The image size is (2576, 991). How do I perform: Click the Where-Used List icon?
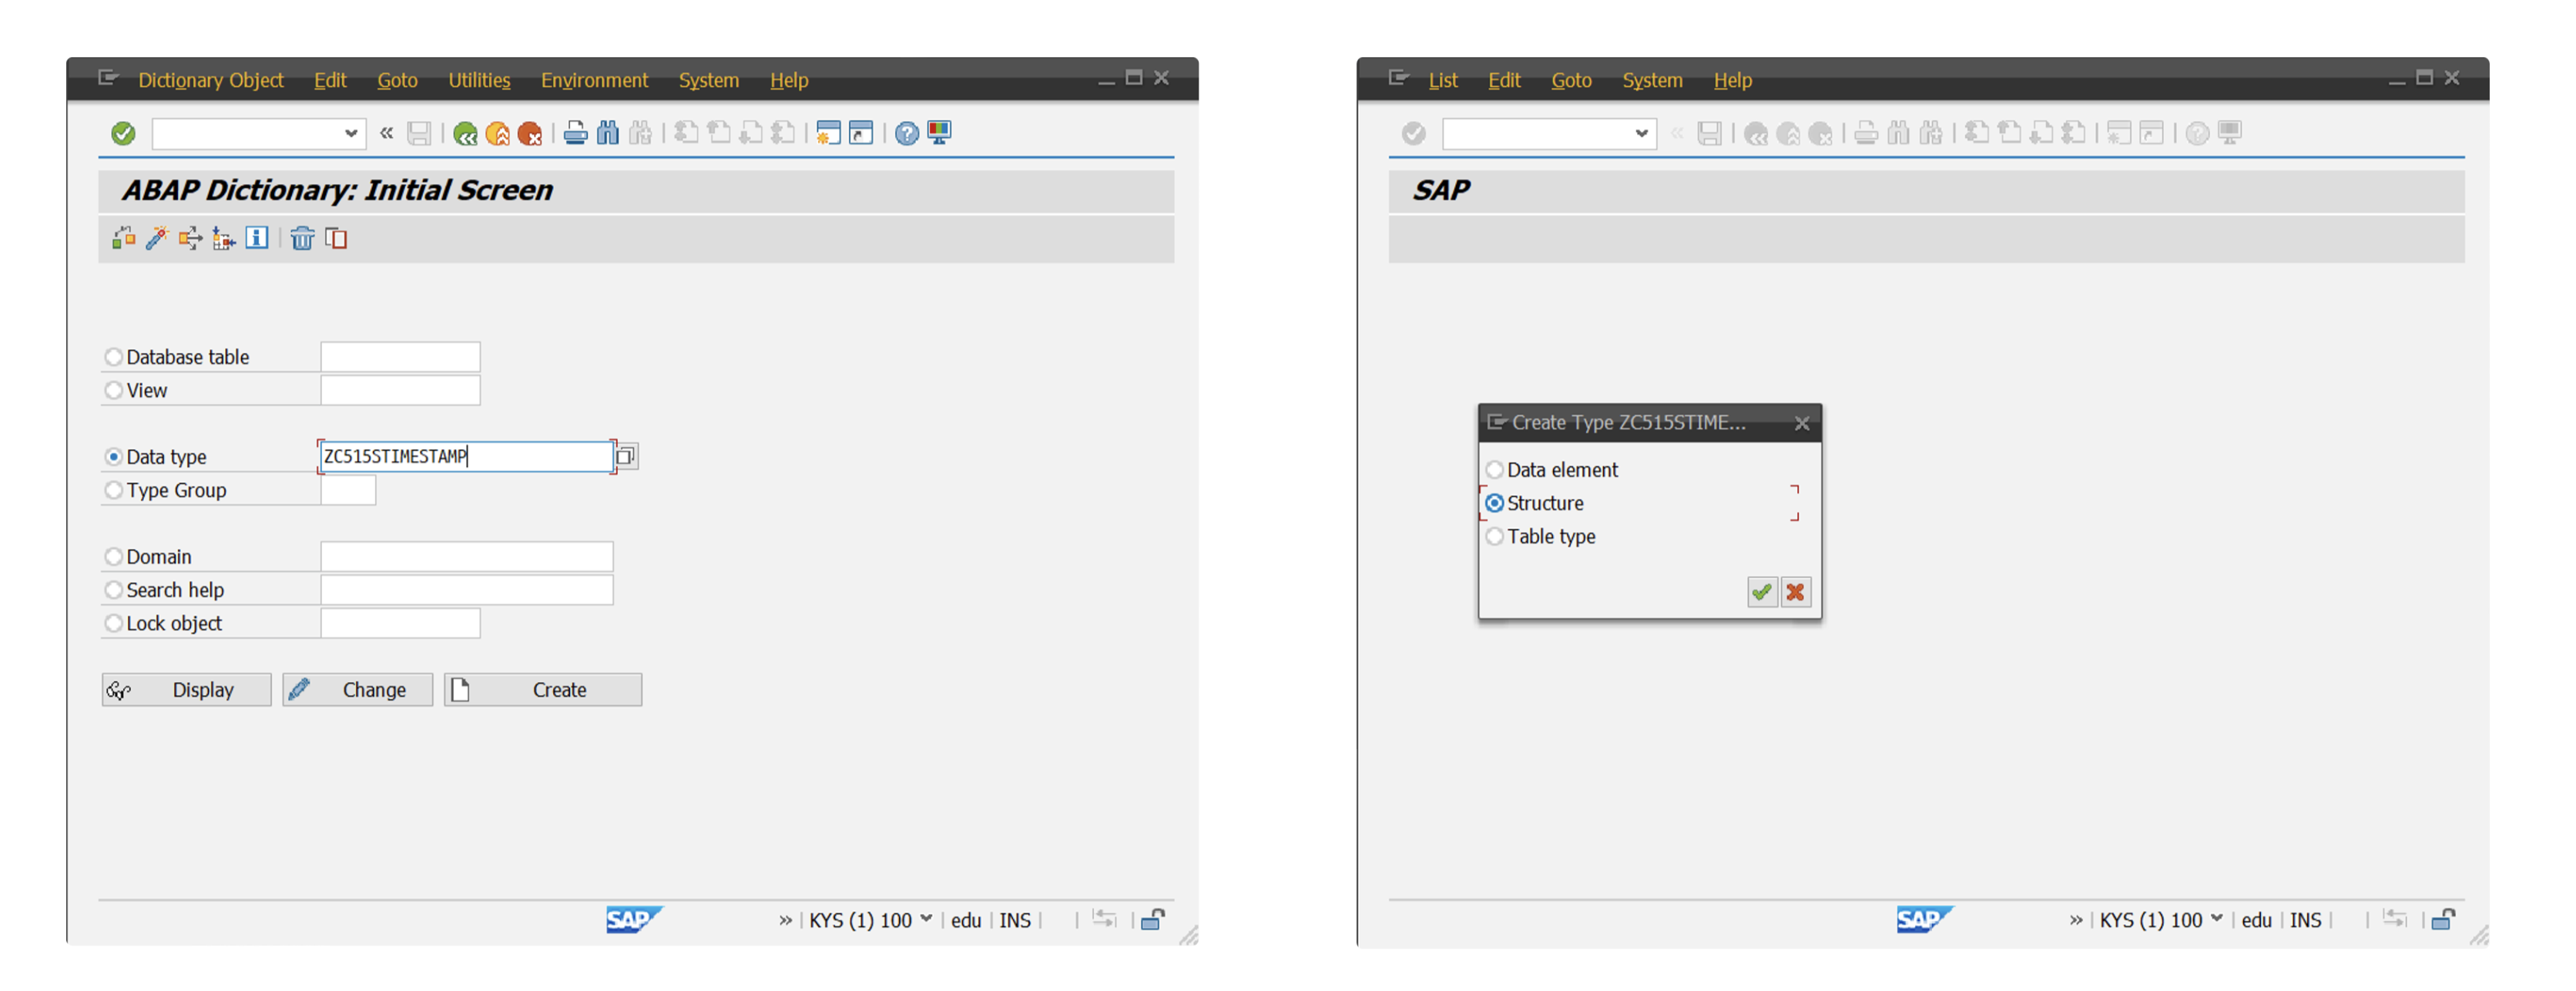click(x=190, y=238)
